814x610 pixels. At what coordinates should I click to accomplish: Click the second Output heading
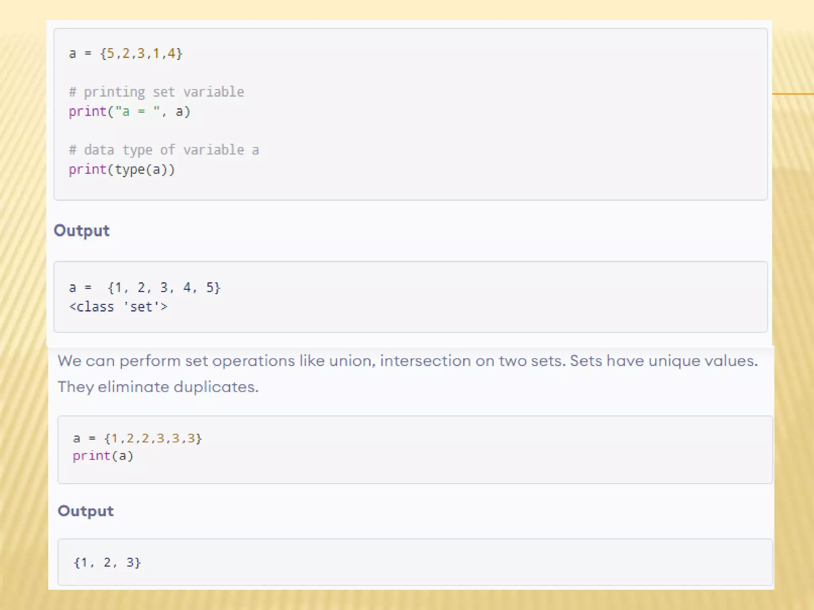point(85,511)
